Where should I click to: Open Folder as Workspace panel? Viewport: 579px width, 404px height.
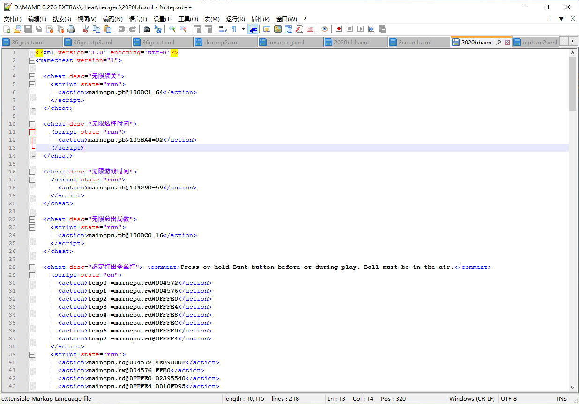click(310, 29)
